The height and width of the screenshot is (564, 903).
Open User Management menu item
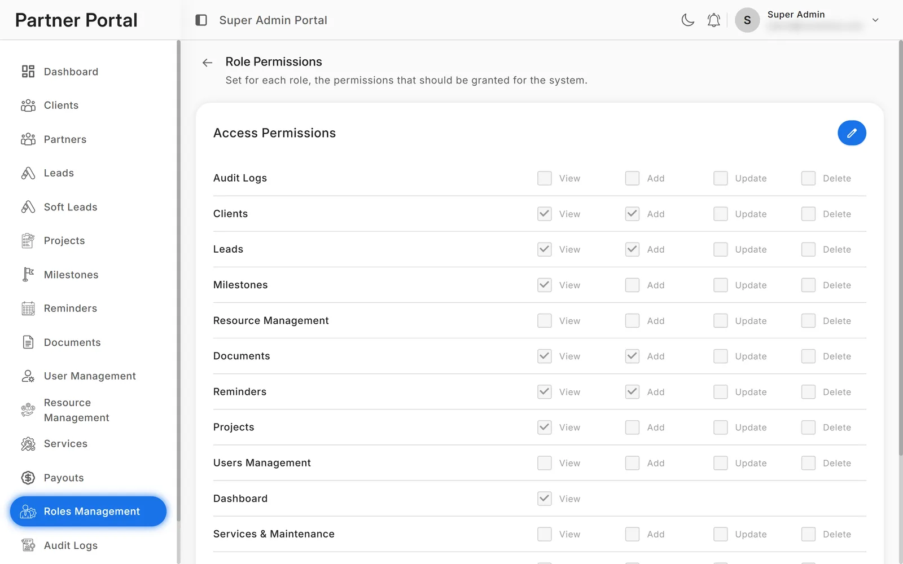(x=88, y=376)
